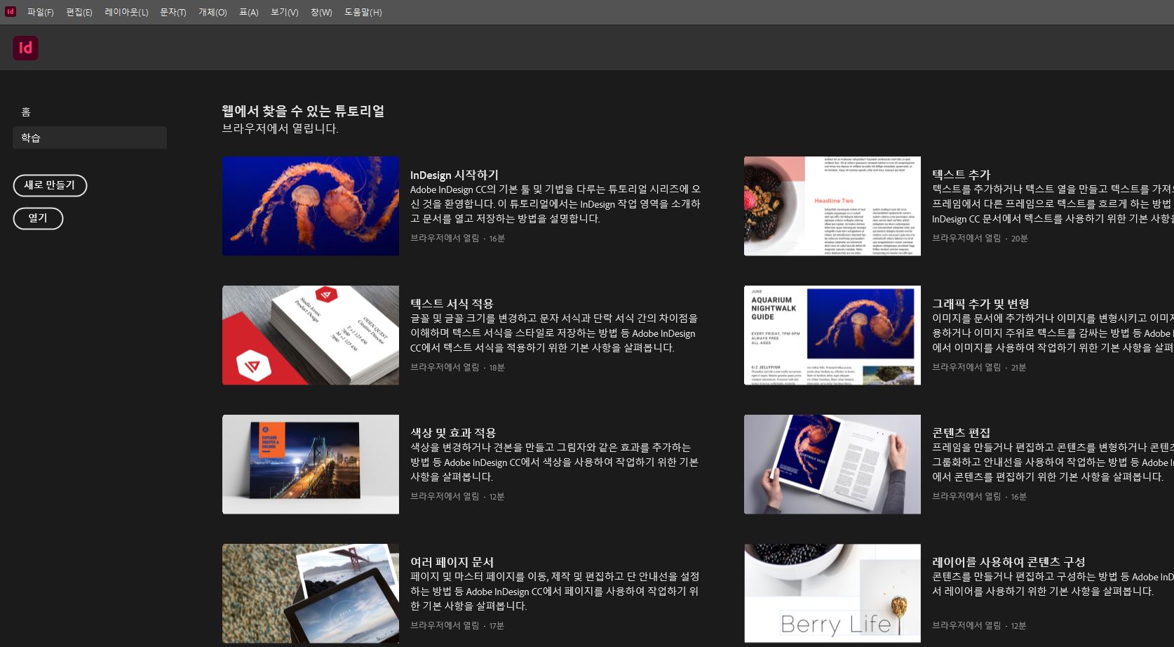This screenshot has height=647, width=1174.
Task: Click the 새로 만들기 button
Action: click(50, 185)
